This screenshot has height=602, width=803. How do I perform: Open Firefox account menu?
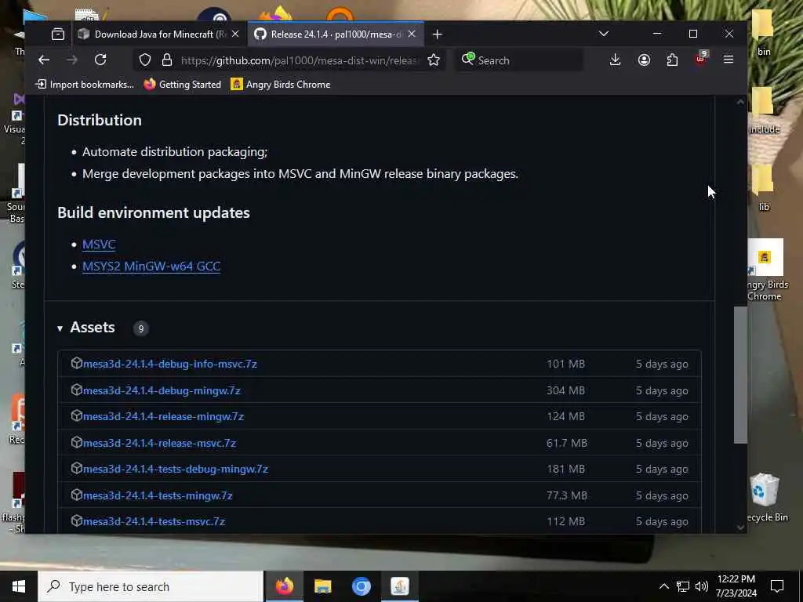(644, 60)
